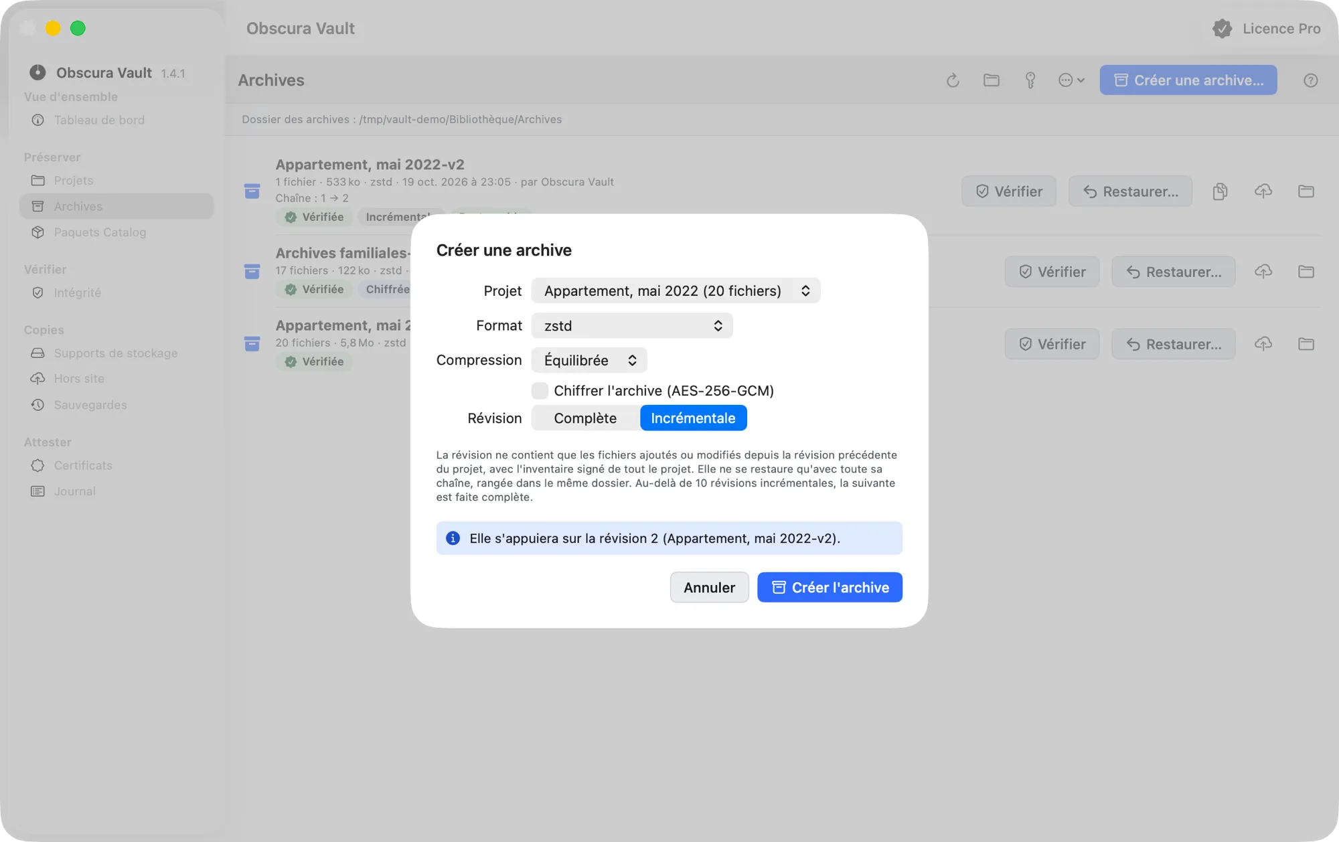This screenshot has width=1339, height=842.
Task: Open the Projet dropdown
Action: [676, 291]
